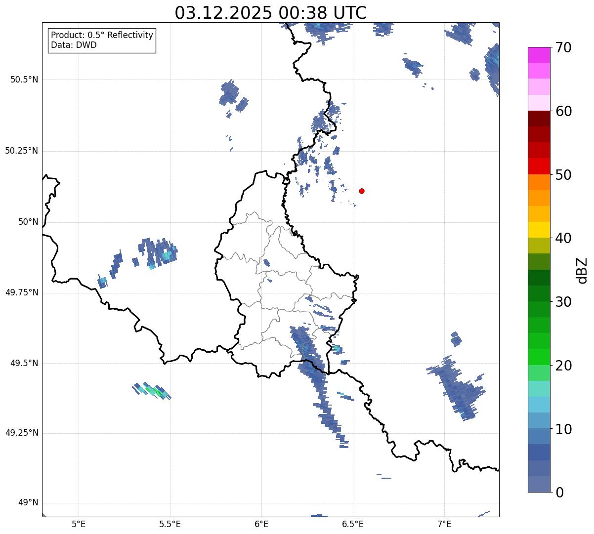Image resolution: width=594 pixels, height=534 pixels.
Task: Click the Data: DWD label
Action: (74, 45)
